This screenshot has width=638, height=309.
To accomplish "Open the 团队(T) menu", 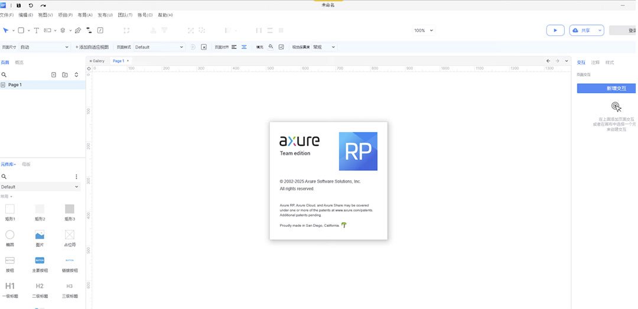I will pyautogui.click(x=125, y=15).
